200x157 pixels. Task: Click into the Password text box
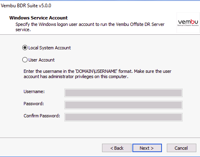[x=123, y=105]
